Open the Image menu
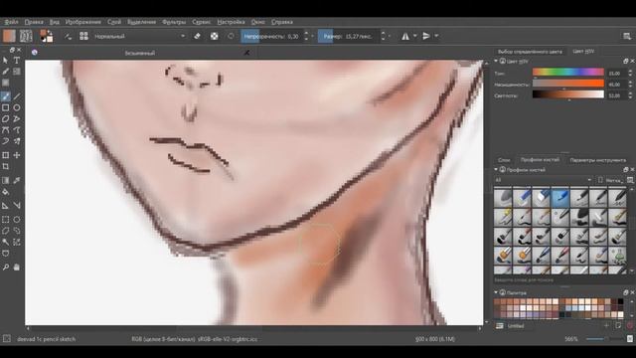This screenshot has width=636, height=358. tap(82, 22)
